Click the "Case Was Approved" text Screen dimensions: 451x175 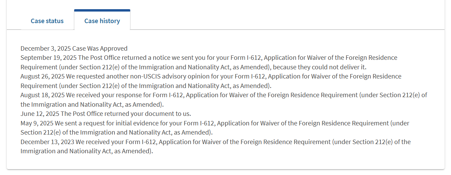point(100,48)
